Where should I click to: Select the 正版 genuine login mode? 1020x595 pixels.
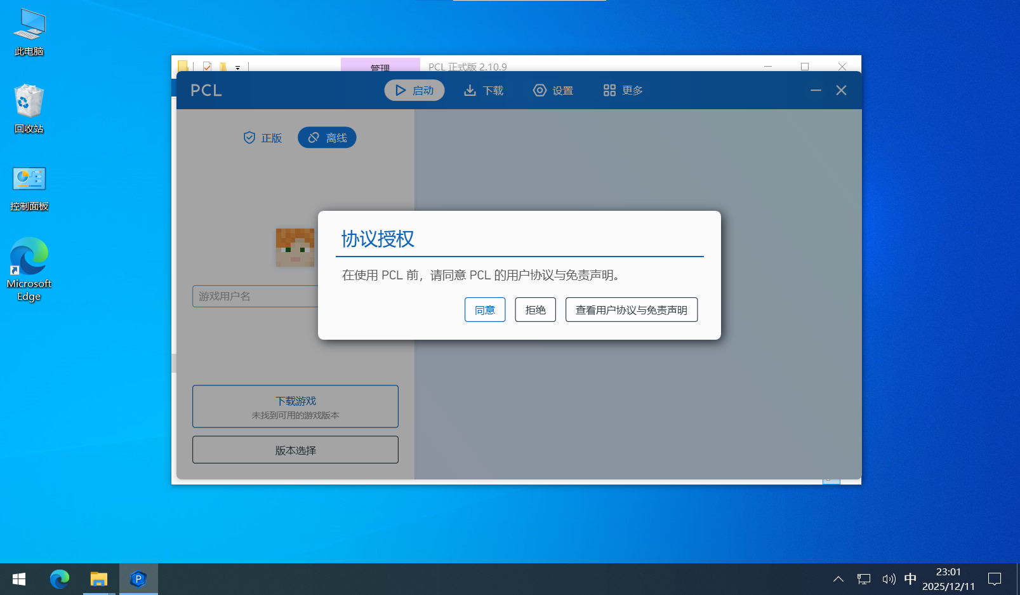coord(263,138)
